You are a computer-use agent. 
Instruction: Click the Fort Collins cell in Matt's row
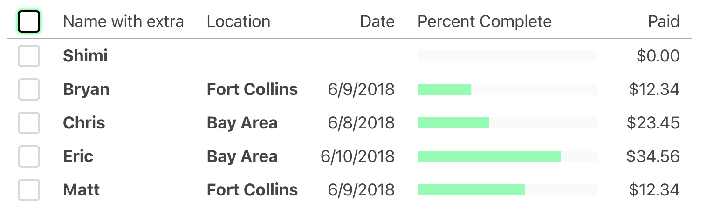(252, 190)
